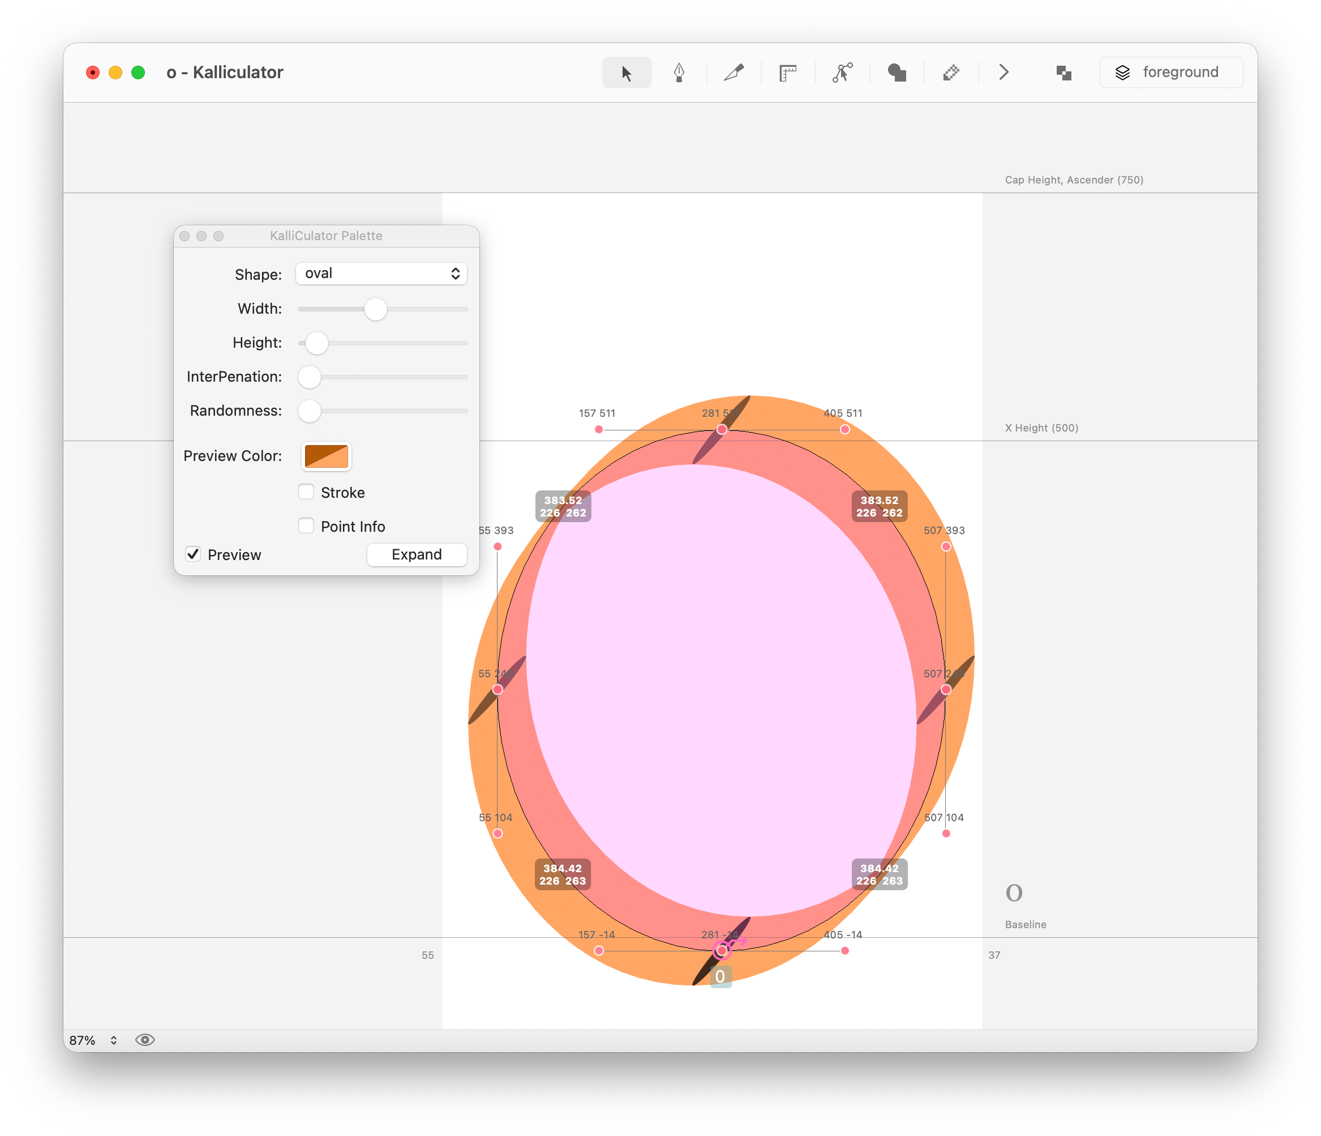Open the Preview Color swatch
The width and height of the screenshot is (1321, 1136).
tap(326, 456)
